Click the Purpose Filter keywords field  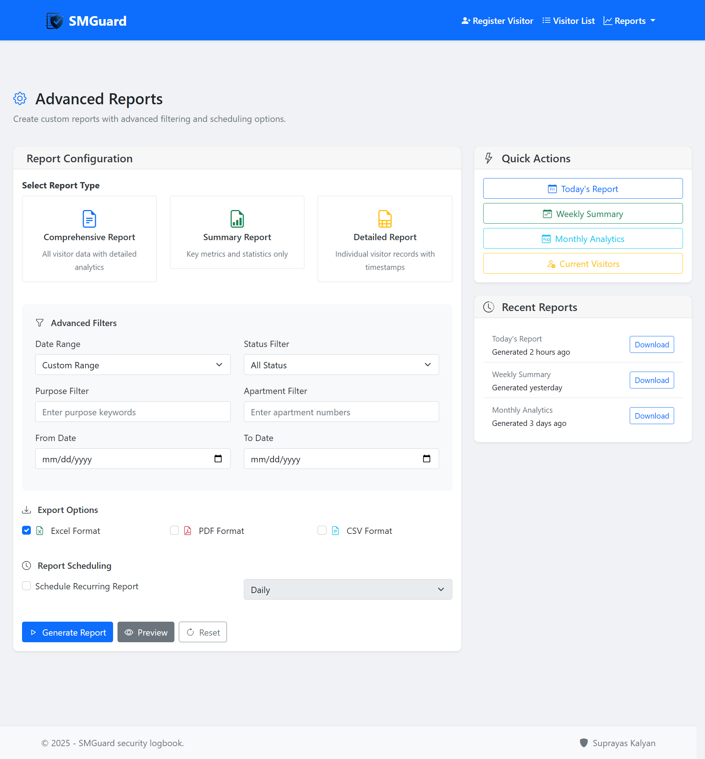[x=133, y=412]
